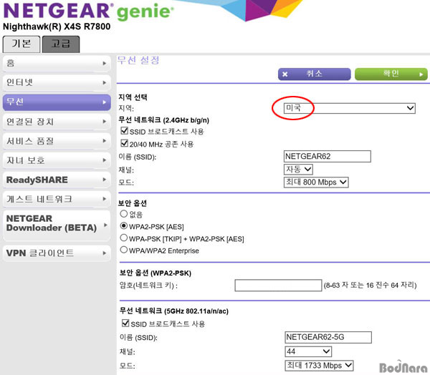Open the 인터넷 menu item
Screen dimensions: 430x375
57,82
